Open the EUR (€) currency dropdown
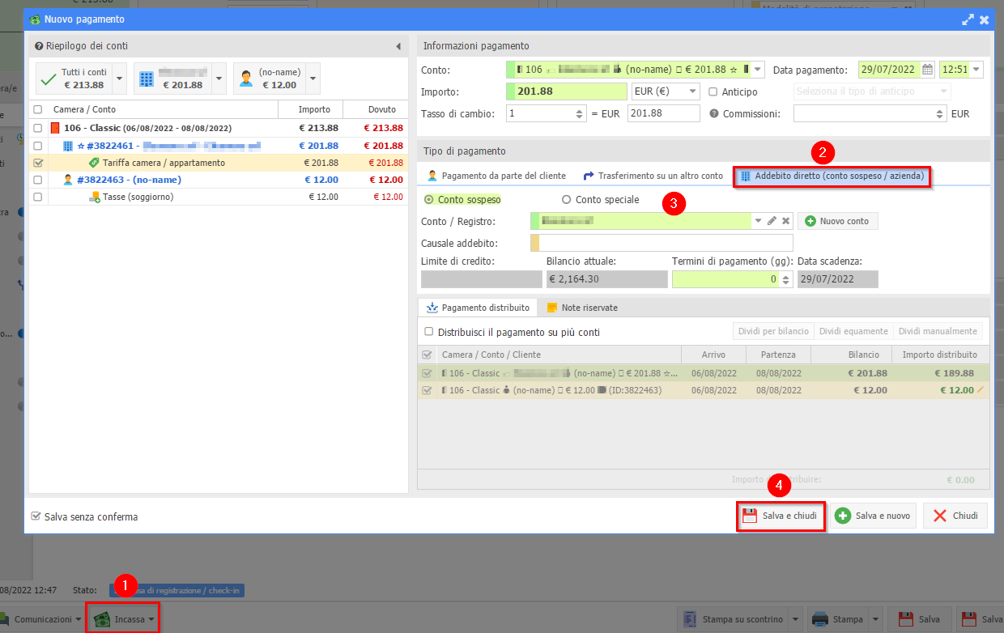 coord(693,91)
